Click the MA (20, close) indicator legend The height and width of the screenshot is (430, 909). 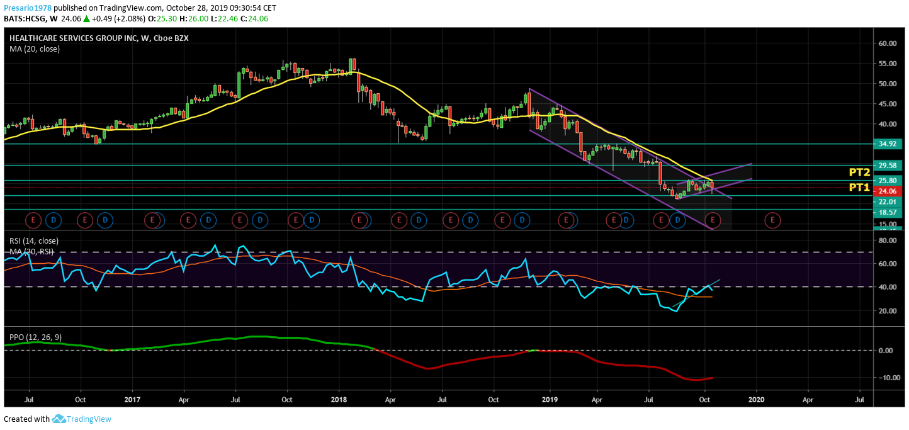coord(35,48)
